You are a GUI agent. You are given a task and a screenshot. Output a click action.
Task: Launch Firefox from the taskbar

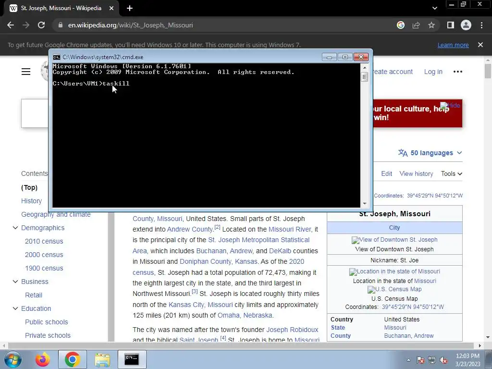42,359
